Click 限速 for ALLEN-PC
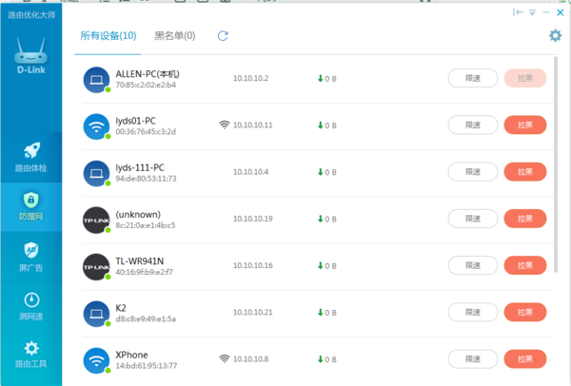571x386 pixels. coord(473,78)
